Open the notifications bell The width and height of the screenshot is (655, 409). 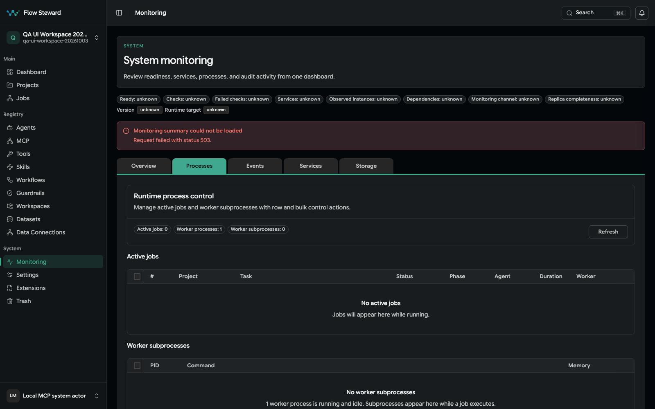point(642,13)
